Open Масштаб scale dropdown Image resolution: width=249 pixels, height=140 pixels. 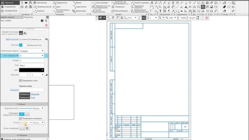[x=42, y=75]
